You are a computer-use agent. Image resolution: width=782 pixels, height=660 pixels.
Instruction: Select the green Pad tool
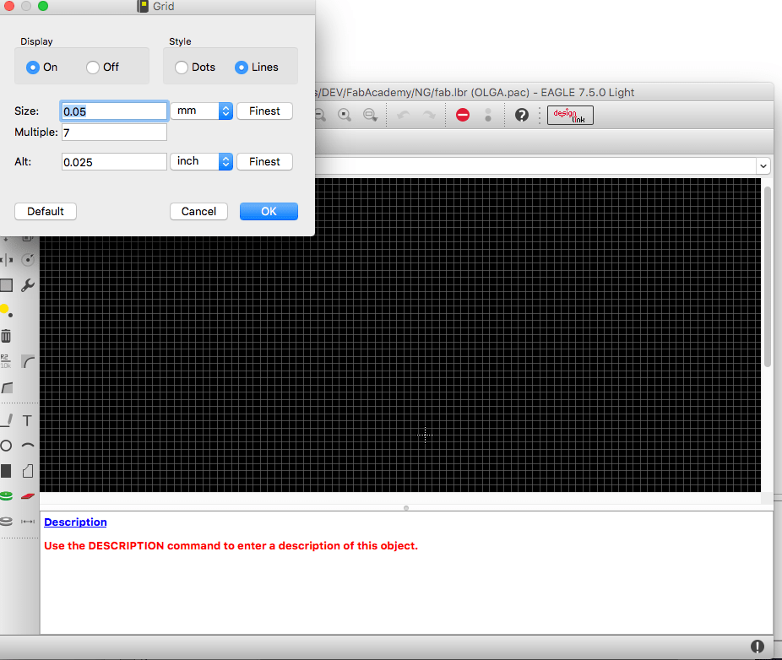tap(6, 496)
